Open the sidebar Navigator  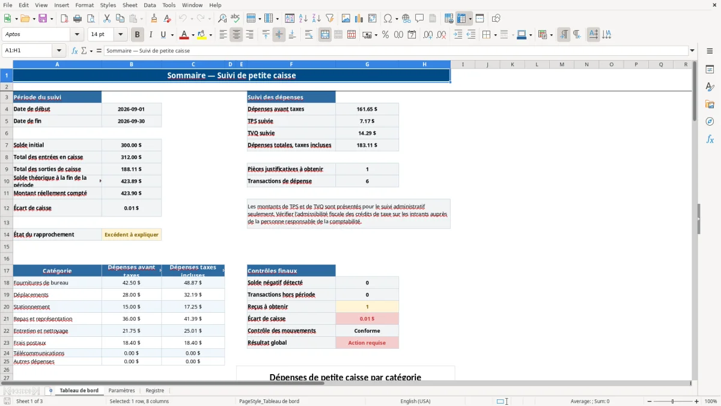coord(710,121)
